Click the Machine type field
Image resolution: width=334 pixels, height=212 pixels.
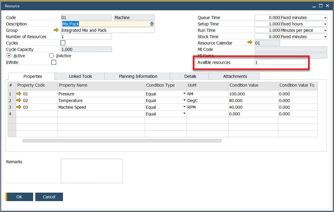pyautogui.click(x=134, y=17)
